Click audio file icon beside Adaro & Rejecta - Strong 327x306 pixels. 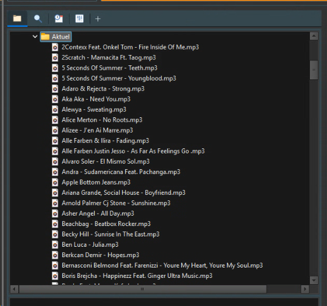(x=55, y=89)
